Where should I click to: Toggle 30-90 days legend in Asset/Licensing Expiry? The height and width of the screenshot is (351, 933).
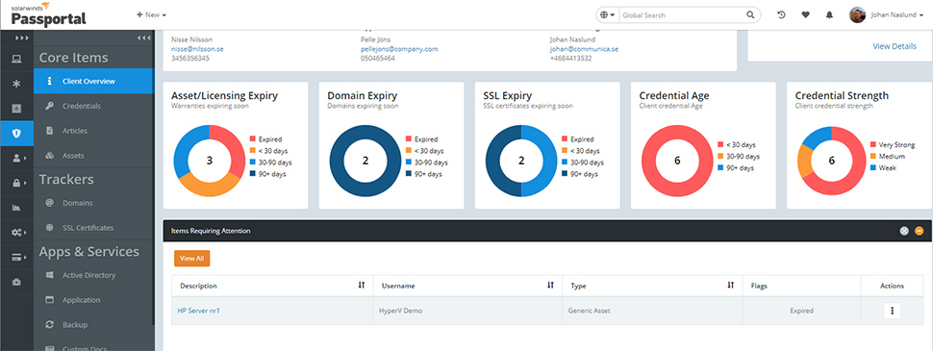click(x=270, y=163)
